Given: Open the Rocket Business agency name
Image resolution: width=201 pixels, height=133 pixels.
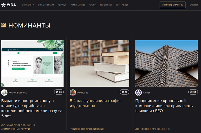Looking at the screenshot, I should pos(18,93).
